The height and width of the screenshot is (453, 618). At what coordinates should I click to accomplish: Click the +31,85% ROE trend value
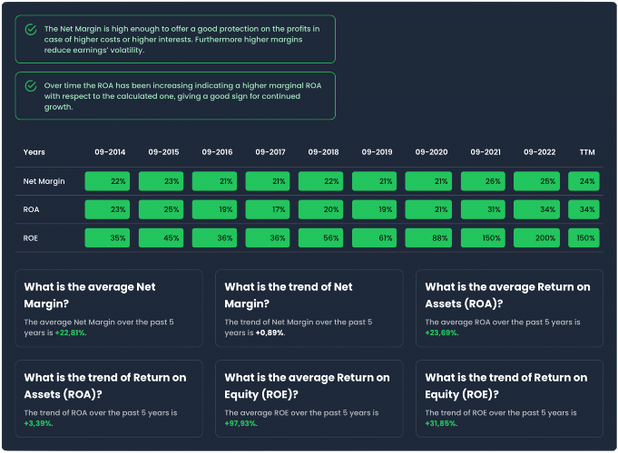(440, 423)
